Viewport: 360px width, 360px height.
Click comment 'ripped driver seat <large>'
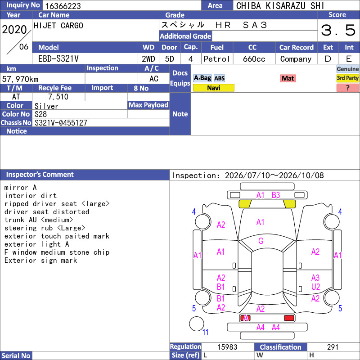click(x=57, y=204)
